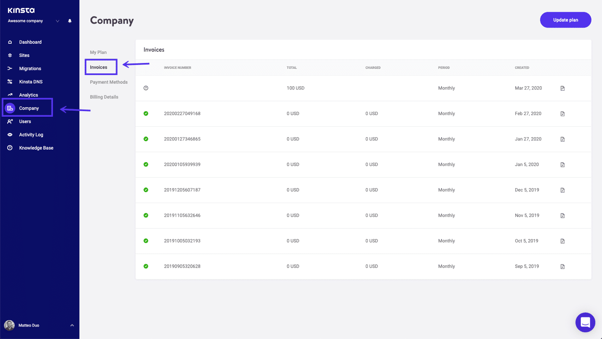
Task: Click invoice number 20200127346865
Action: click(x=182, y=139)
